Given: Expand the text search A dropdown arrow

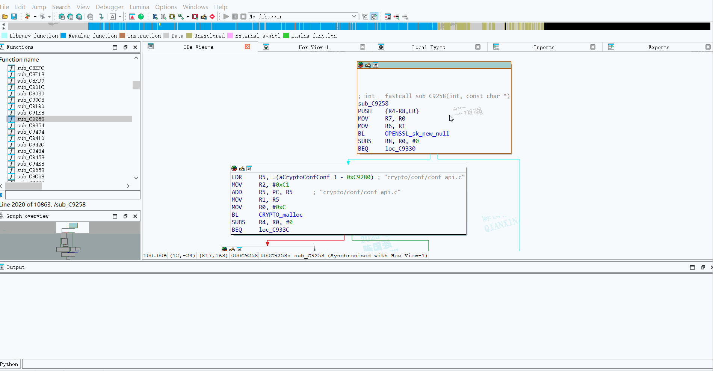Looking at the screenshot, I should click(120, 17).
